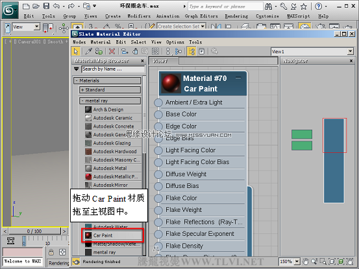
Task: Zoom Tool magnifier in Slate status bar
Action: click(x=314, y=261)
